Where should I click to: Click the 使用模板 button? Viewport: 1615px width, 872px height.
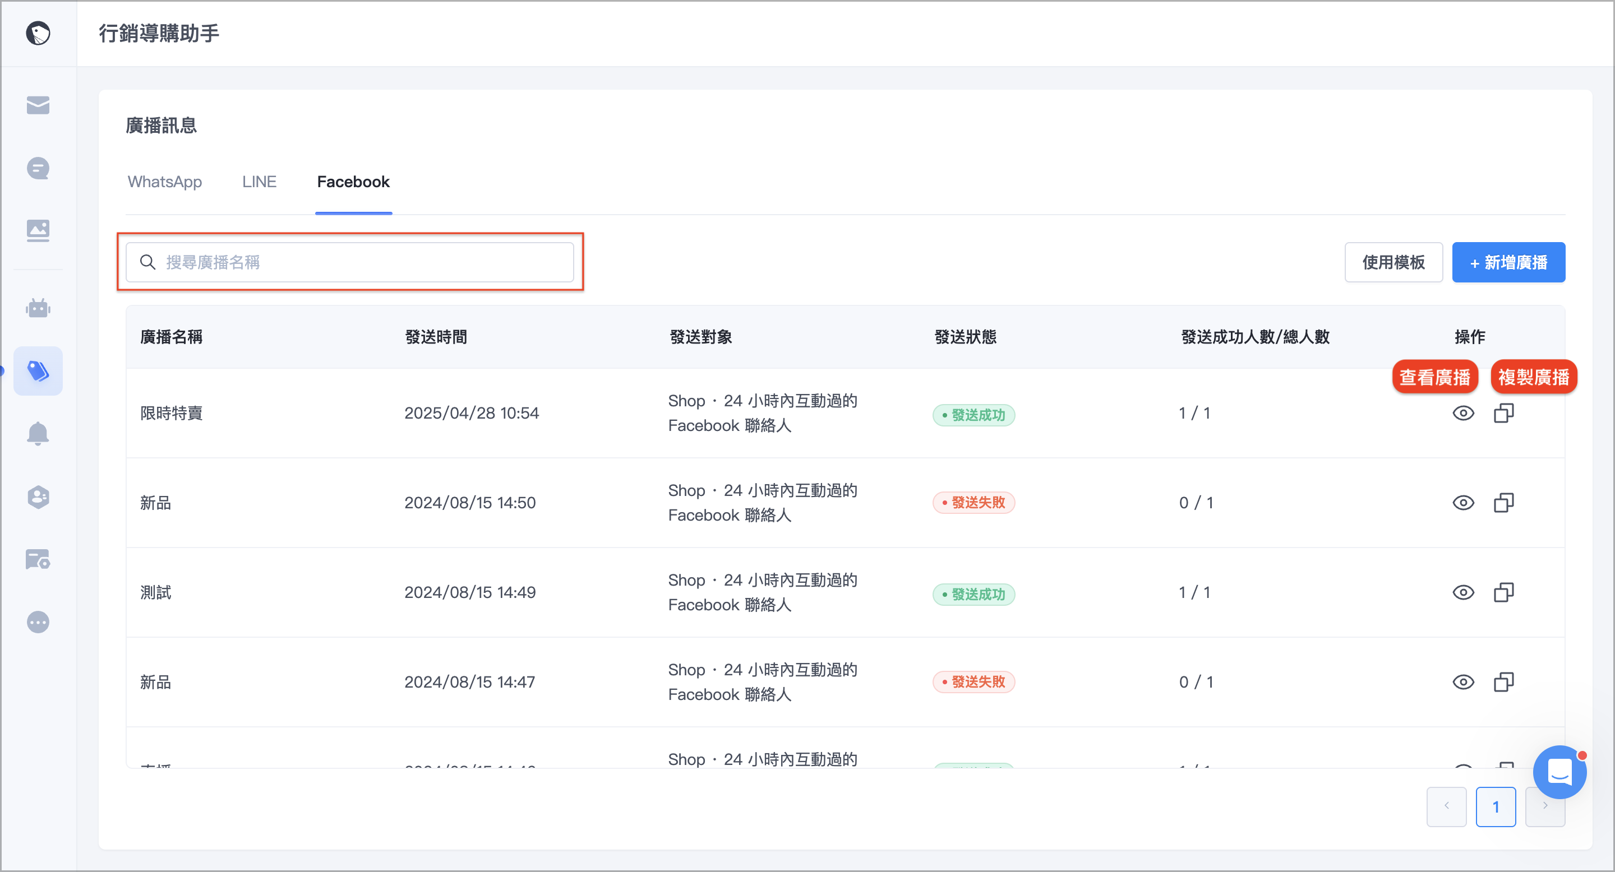1393,262
